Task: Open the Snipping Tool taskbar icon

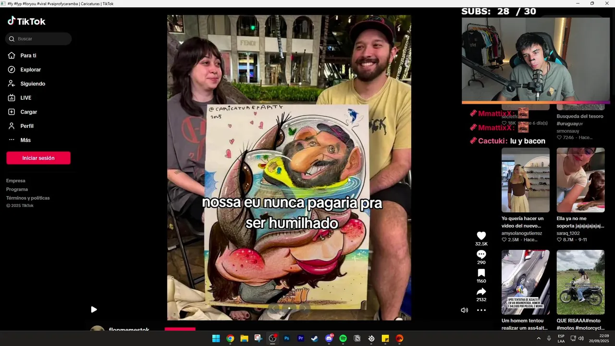Action: (x=258, y=338)
